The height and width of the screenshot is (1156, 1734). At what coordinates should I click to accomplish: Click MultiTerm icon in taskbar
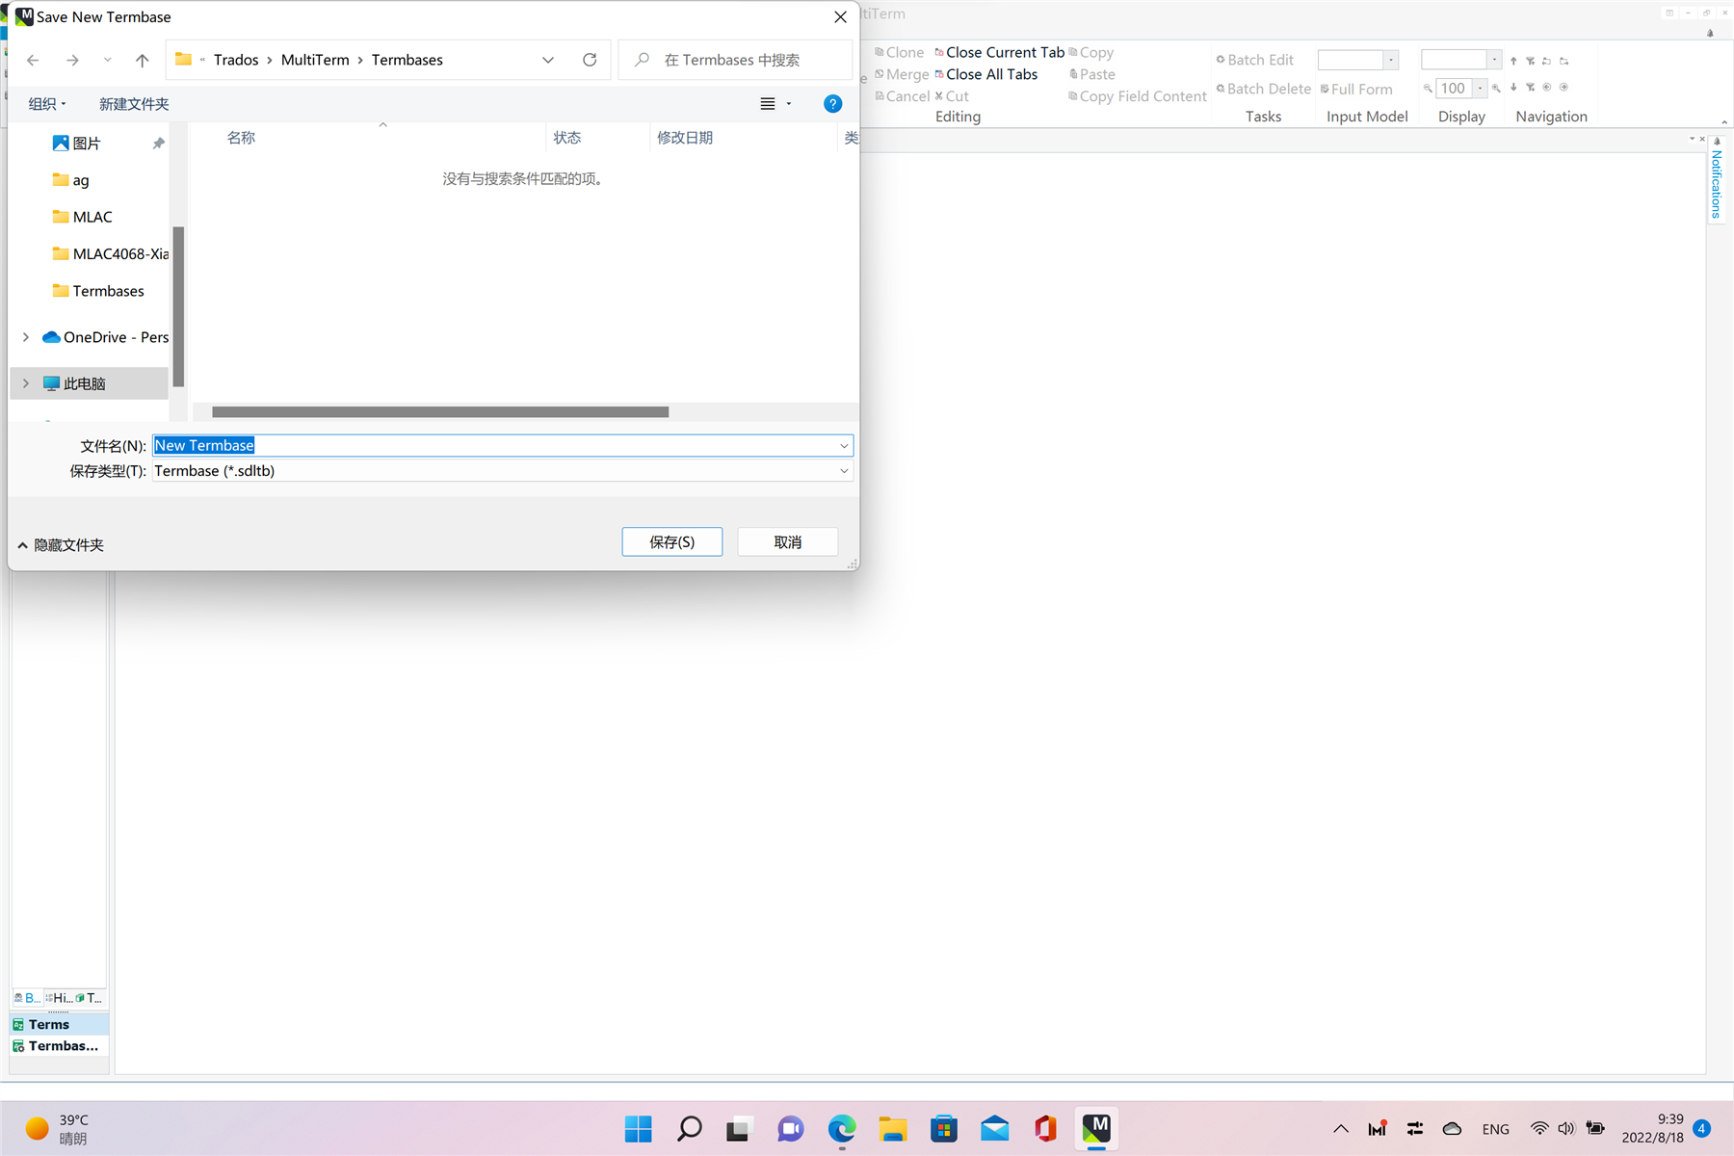coord(1096,1129)
